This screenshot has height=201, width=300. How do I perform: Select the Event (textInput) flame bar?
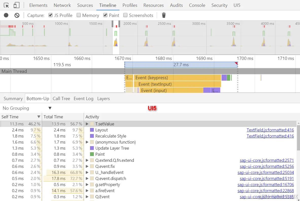click(179, 84)
